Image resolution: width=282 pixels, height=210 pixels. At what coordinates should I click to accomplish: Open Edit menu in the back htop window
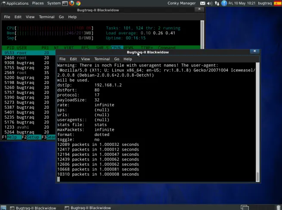pos(18,17)
